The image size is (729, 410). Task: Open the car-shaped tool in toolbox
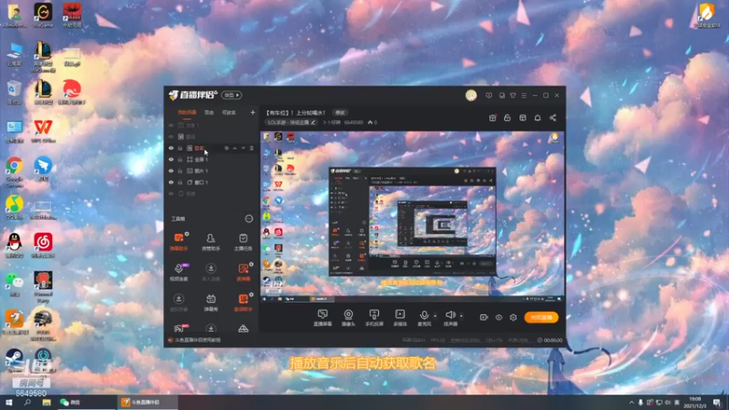[x=242, y=329]
